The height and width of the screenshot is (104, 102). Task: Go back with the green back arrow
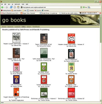pos(2,7)
